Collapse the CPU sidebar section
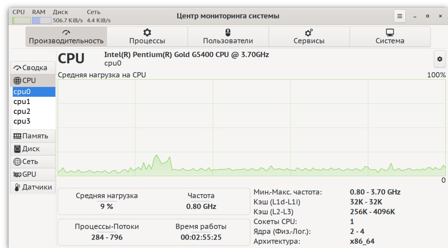448x248 pixels. (x=33, y=81)
